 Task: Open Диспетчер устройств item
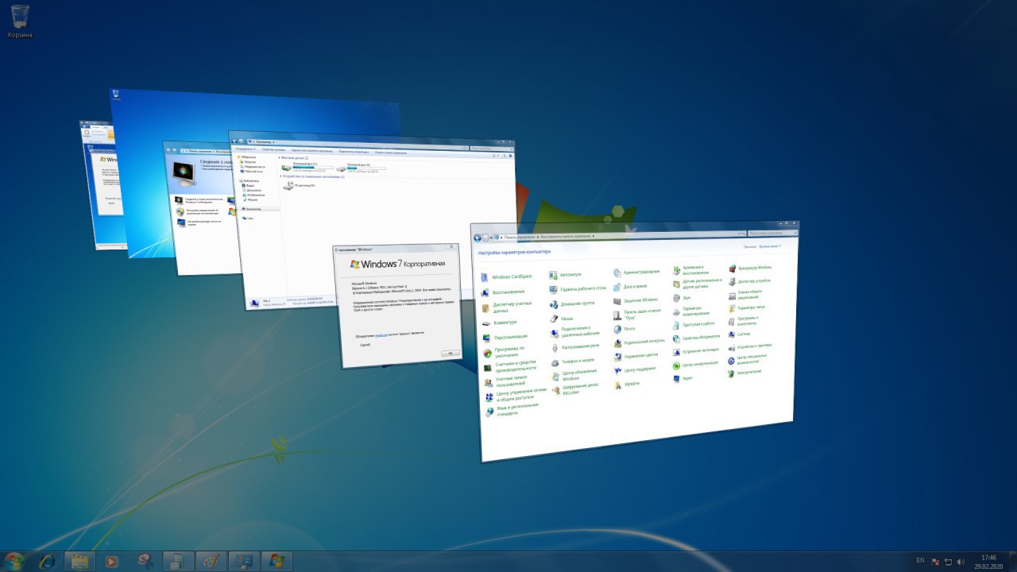click(750, 281)
